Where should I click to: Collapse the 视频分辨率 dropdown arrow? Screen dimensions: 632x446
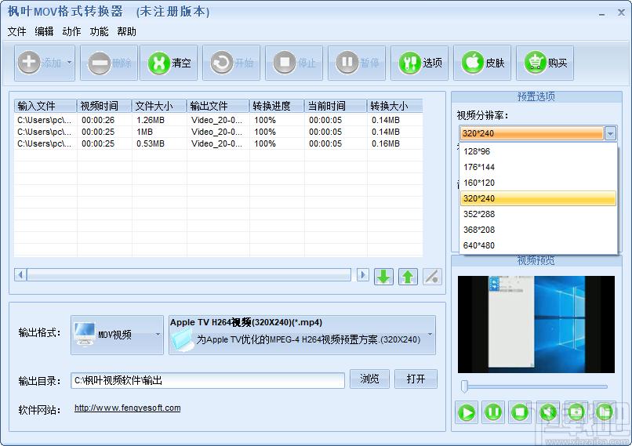click(x=610, y=133)
